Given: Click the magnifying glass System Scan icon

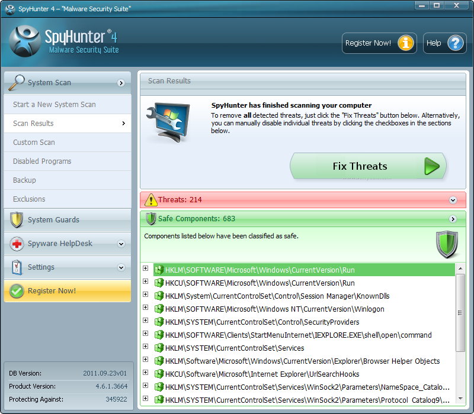Looking at the screenshot, I should tap(17, 82).
